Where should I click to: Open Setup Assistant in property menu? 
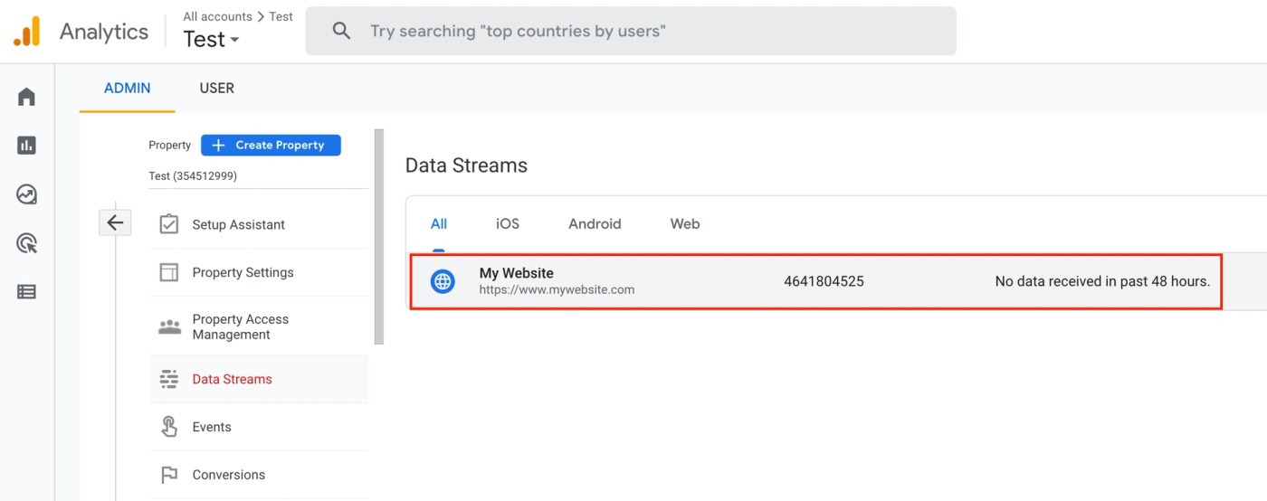[x=238, y=225]
